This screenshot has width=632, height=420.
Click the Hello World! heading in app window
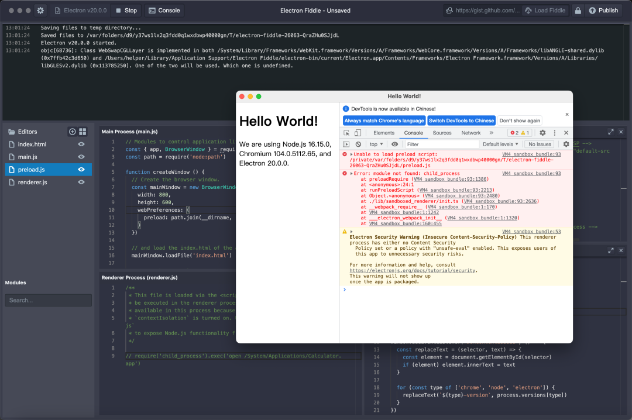279,121
